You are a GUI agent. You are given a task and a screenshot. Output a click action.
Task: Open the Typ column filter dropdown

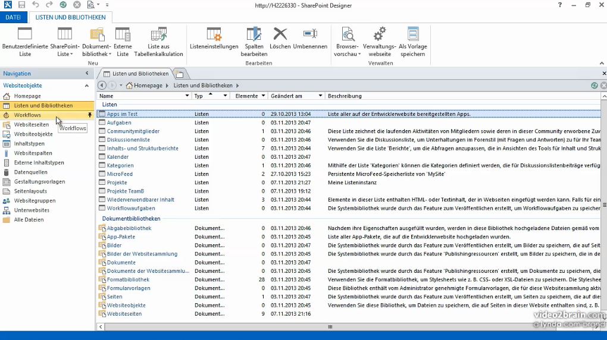click(225, 96)
